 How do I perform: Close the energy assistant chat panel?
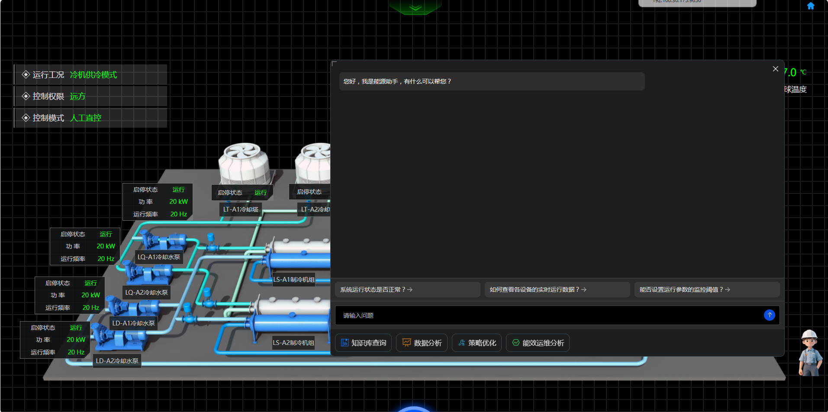point(775,69)
